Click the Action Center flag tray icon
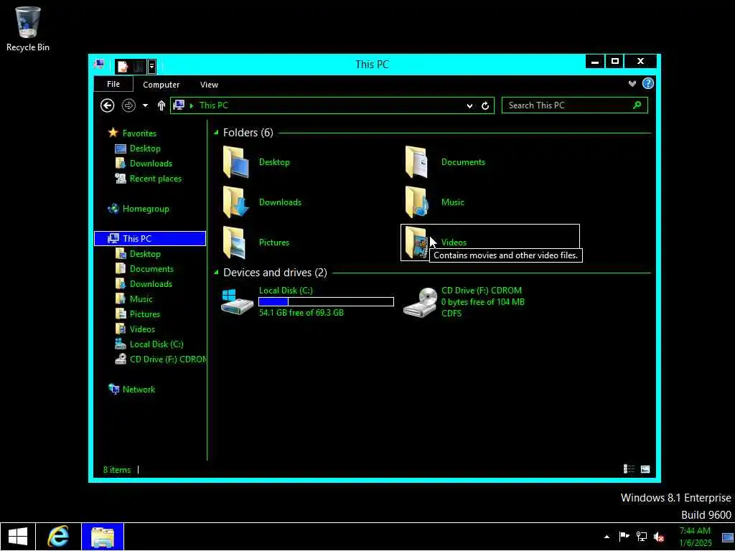This screenshot has width=735, height=551. pyautogui.click(x=624, y=537)
